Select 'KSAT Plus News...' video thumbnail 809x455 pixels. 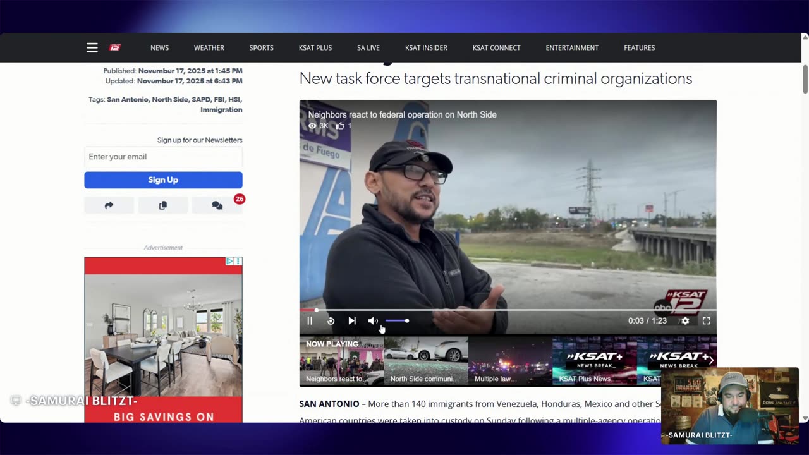594,361
